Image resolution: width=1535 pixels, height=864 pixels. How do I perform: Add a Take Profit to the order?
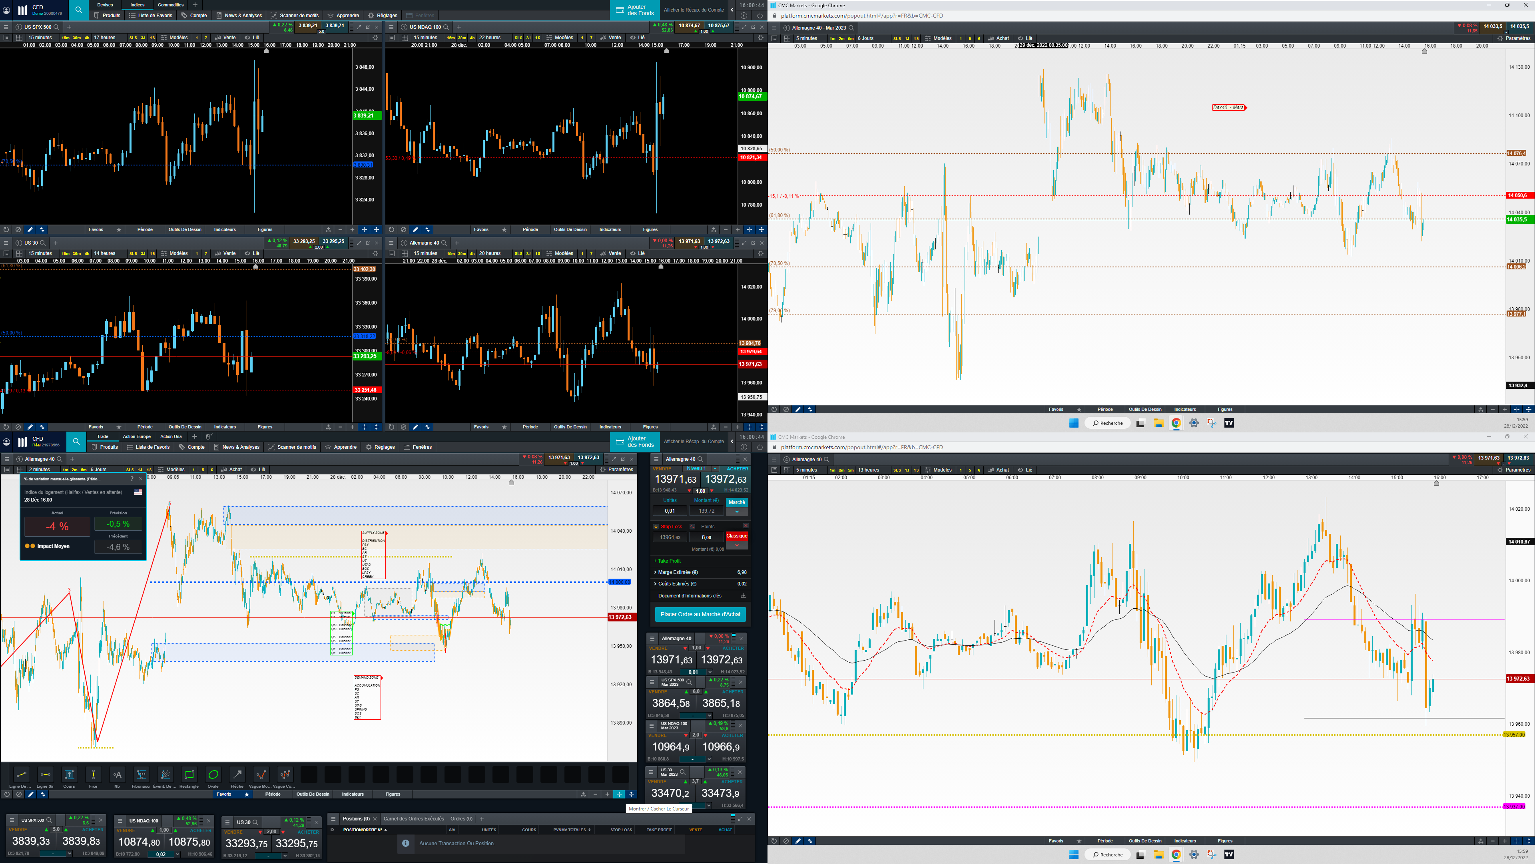tap(668, 561)
